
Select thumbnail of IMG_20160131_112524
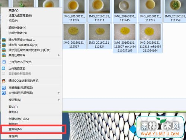(99, 32)
